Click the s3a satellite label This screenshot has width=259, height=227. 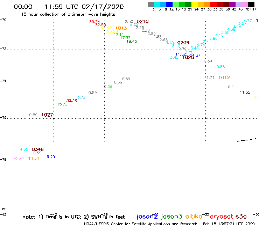click(x=241, y=217)
